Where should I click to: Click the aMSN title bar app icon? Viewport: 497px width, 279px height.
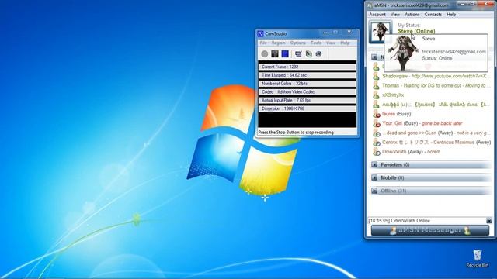(x=370, y=5)
